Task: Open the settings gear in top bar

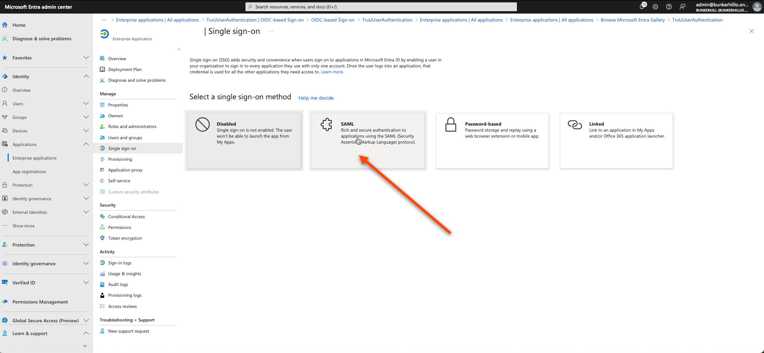Action: tap(655, 7)
